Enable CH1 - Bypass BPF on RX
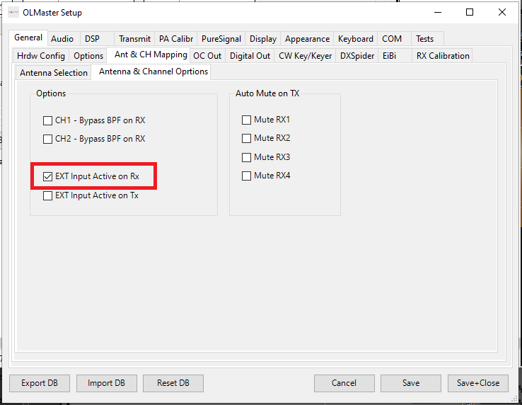Image resolution: width=522 pixels, height=405 pixels. tap(48, 120)
